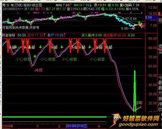The width and height of the screenshot is (162, 129).
Task: Click the 低7.37 low price
Action: 50,9
